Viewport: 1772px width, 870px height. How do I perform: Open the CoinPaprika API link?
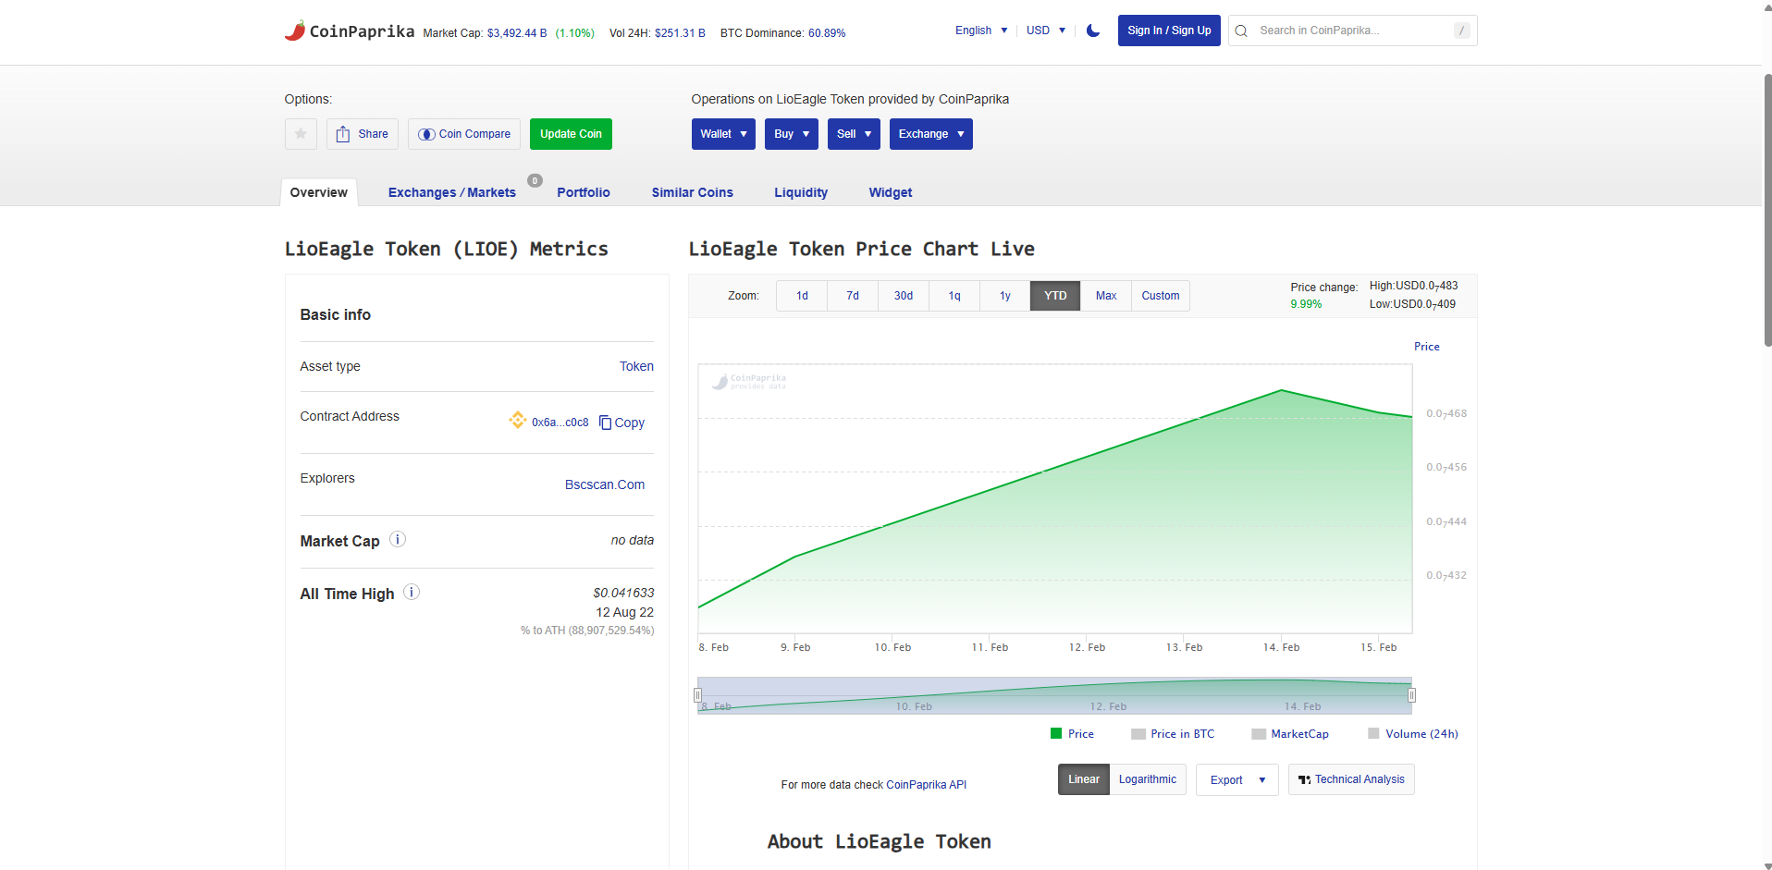927,785
